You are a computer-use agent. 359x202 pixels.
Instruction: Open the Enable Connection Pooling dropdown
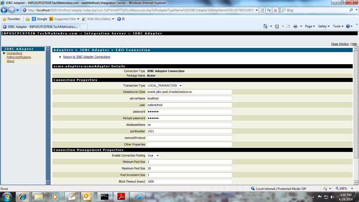(x=153, y=155)
